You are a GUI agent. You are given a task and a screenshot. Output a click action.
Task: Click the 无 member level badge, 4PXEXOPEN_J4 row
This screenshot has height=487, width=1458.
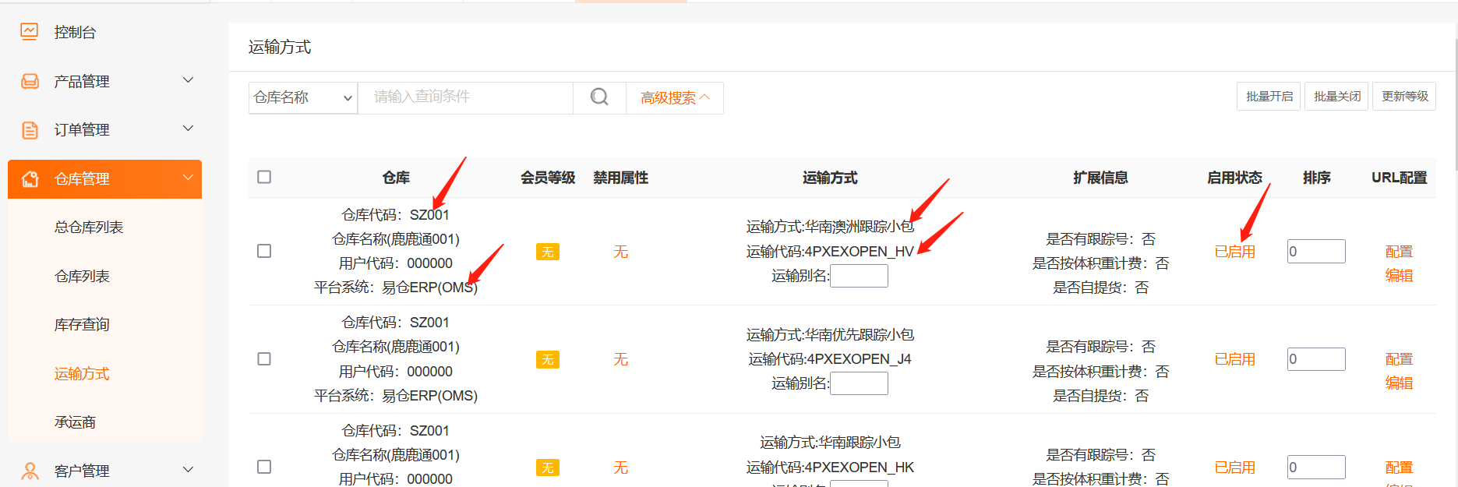coord(548,359)
